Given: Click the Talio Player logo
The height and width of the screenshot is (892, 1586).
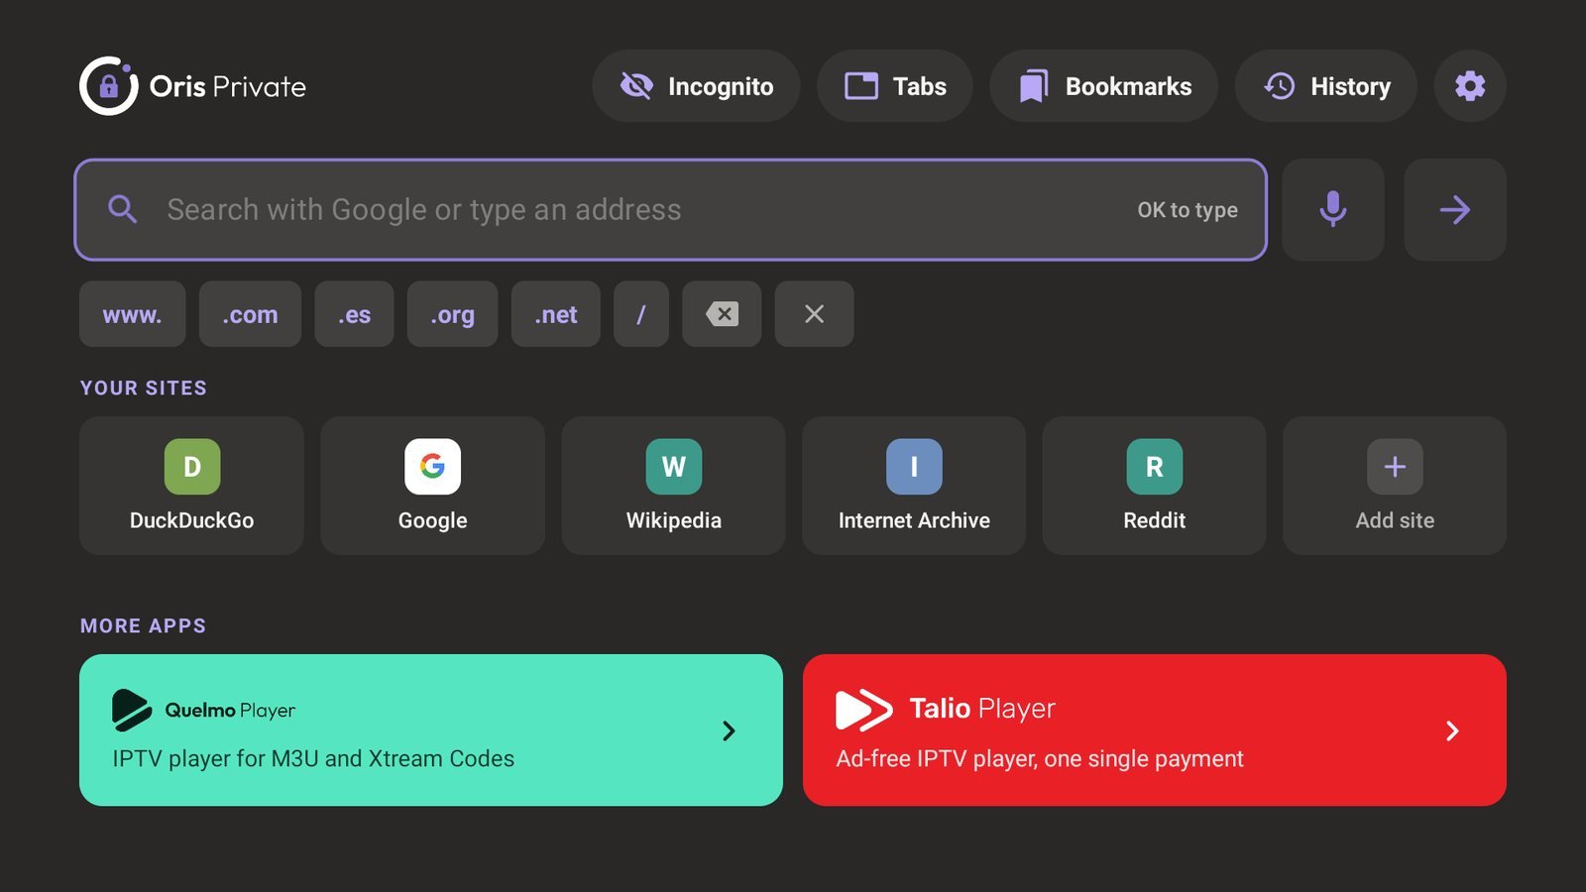Looking at the screenshot, I should (x=946, y=709).
